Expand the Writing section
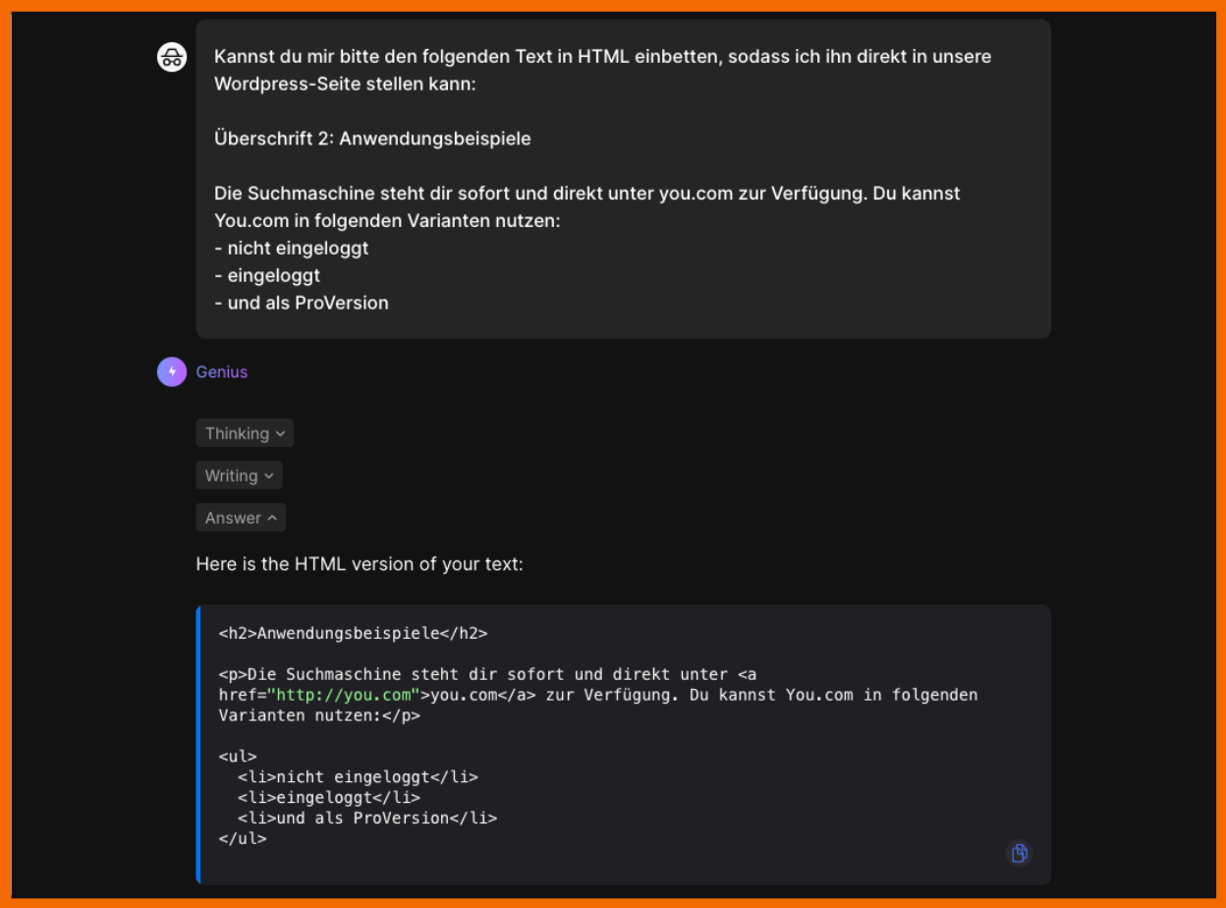1226x908 pixels. coord(239,476)
